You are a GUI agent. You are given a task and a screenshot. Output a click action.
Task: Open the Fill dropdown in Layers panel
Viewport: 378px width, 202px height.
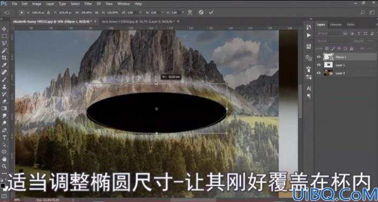click(370, 49)
